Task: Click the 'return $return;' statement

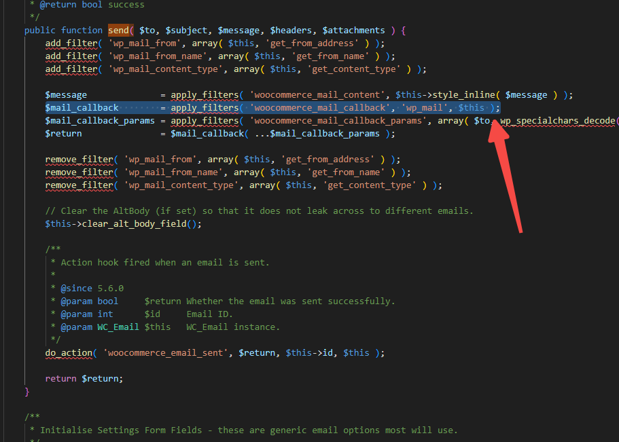Action: 84,379
